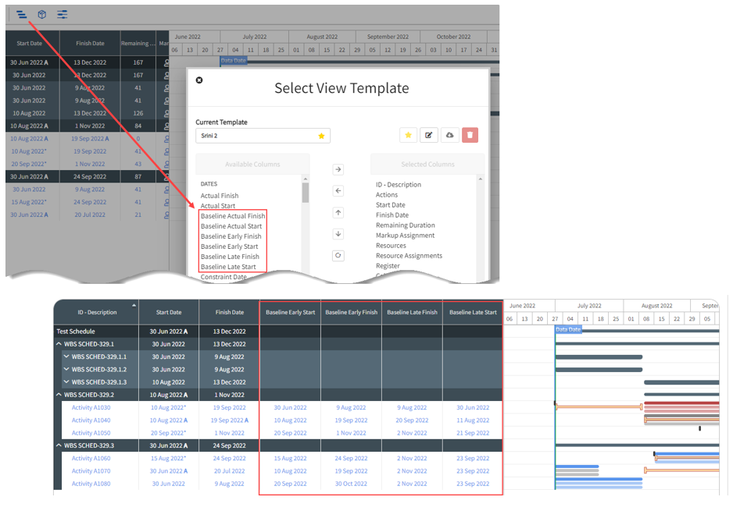Screen dimensions: 733x511
Task: Move selected column up with up arrow
Action: click(338, 213)
